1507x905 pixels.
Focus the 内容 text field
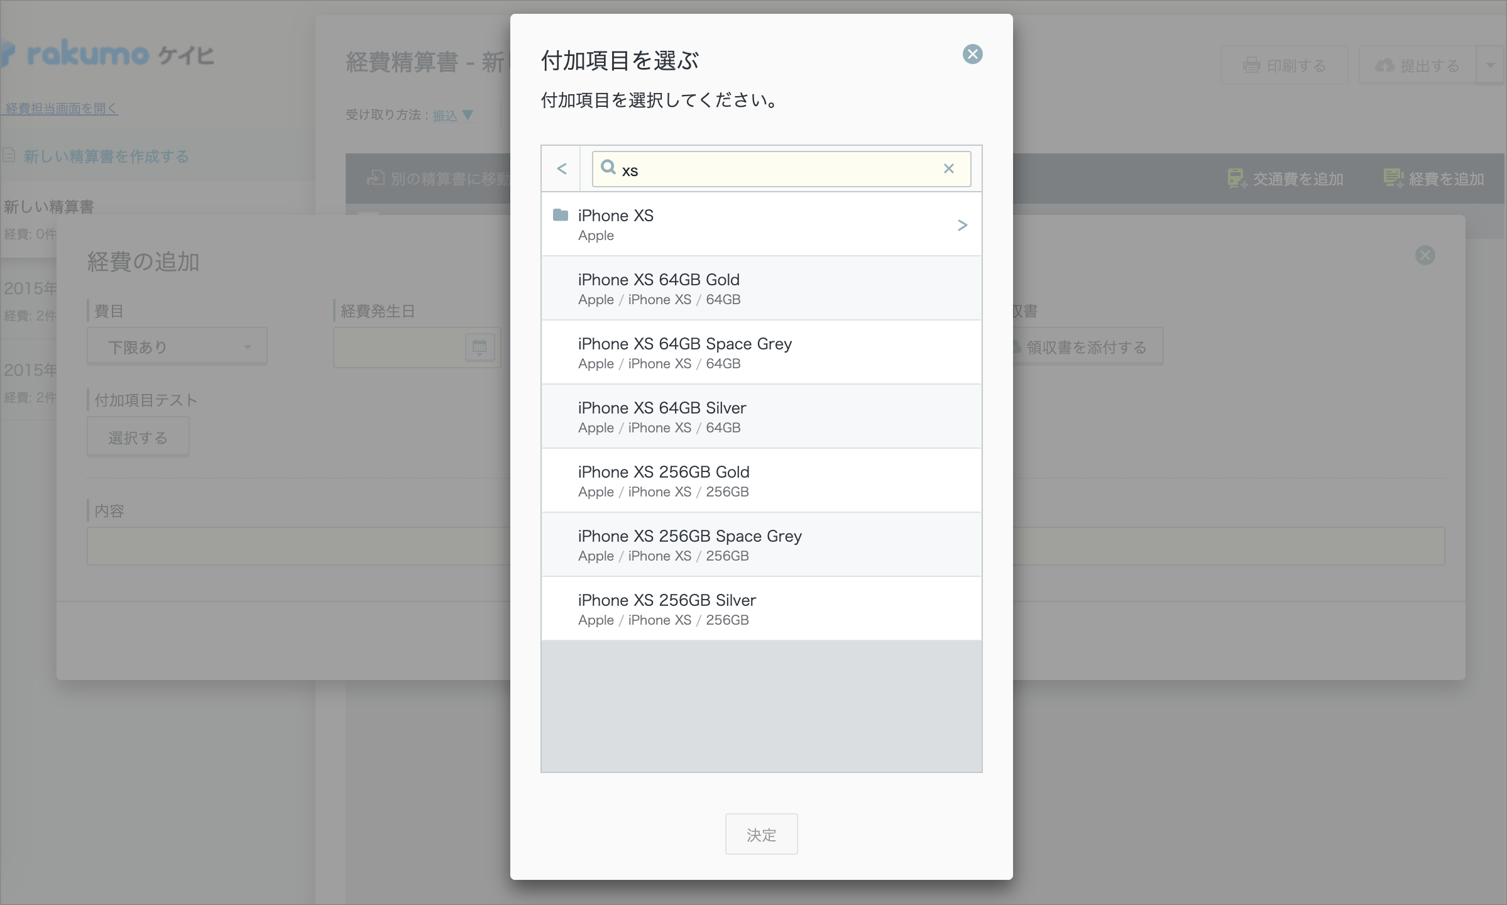click(x=765, y=546)
